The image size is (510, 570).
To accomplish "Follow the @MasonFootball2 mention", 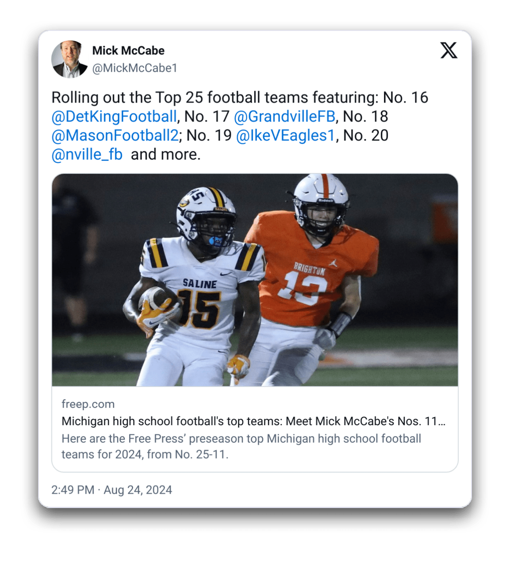I will [115, 135].
